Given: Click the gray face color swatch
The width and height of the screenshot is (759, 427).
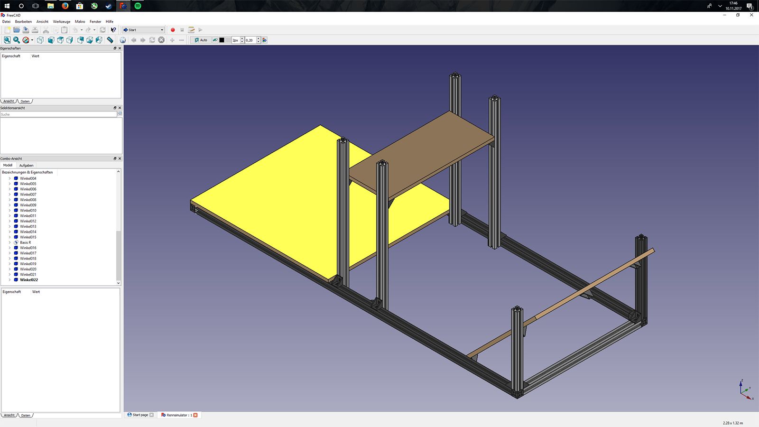Looking at the screenshot, I should click(228, 40).
